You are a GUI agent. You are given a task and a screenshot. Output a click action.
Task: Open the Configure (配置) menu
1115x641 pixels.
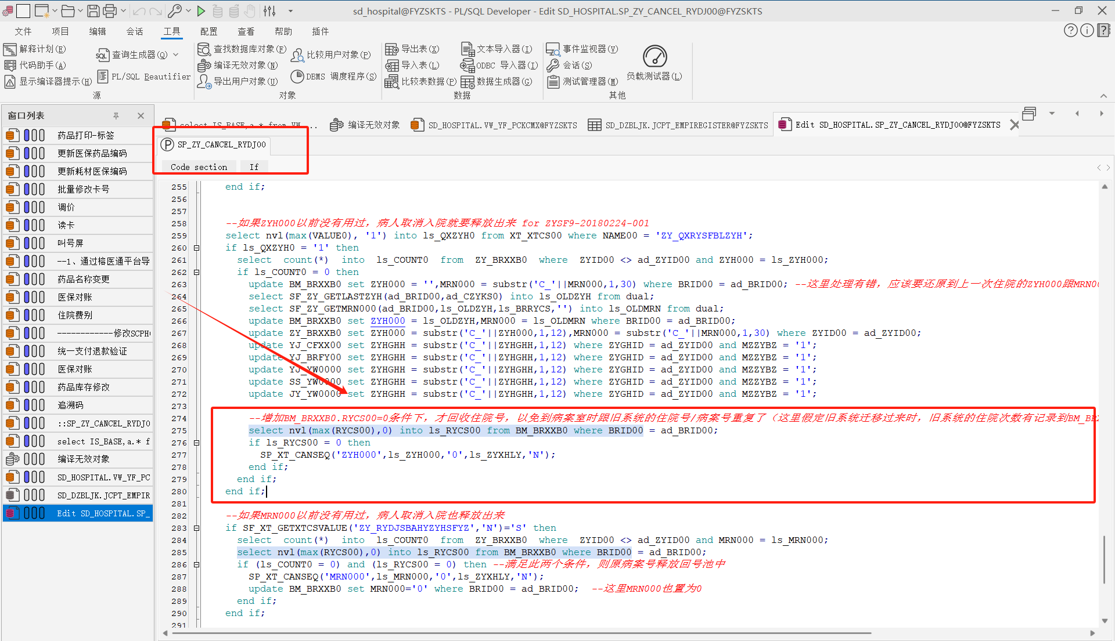point(208,31)
